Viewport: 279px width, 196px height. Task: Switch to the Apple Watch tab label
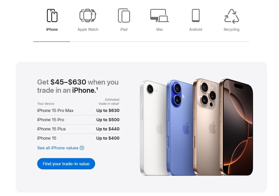[x=88, y=29]
